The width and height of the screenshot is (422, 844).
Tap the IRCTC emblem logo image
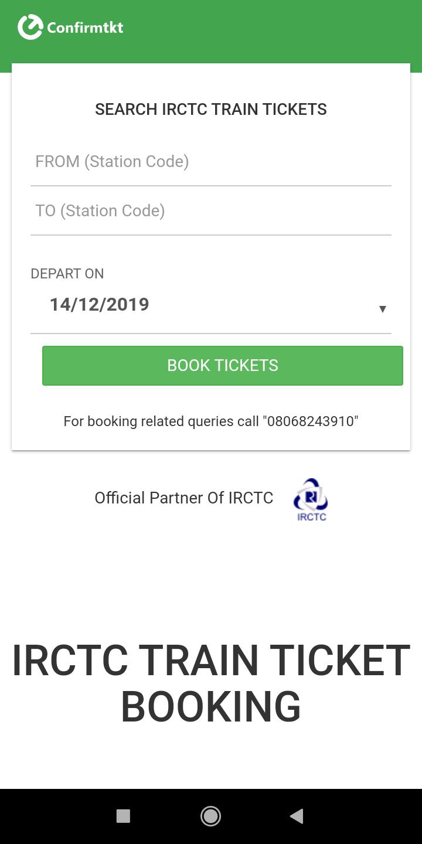pos(311,495)
